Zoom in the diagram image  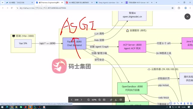point(100,100)
